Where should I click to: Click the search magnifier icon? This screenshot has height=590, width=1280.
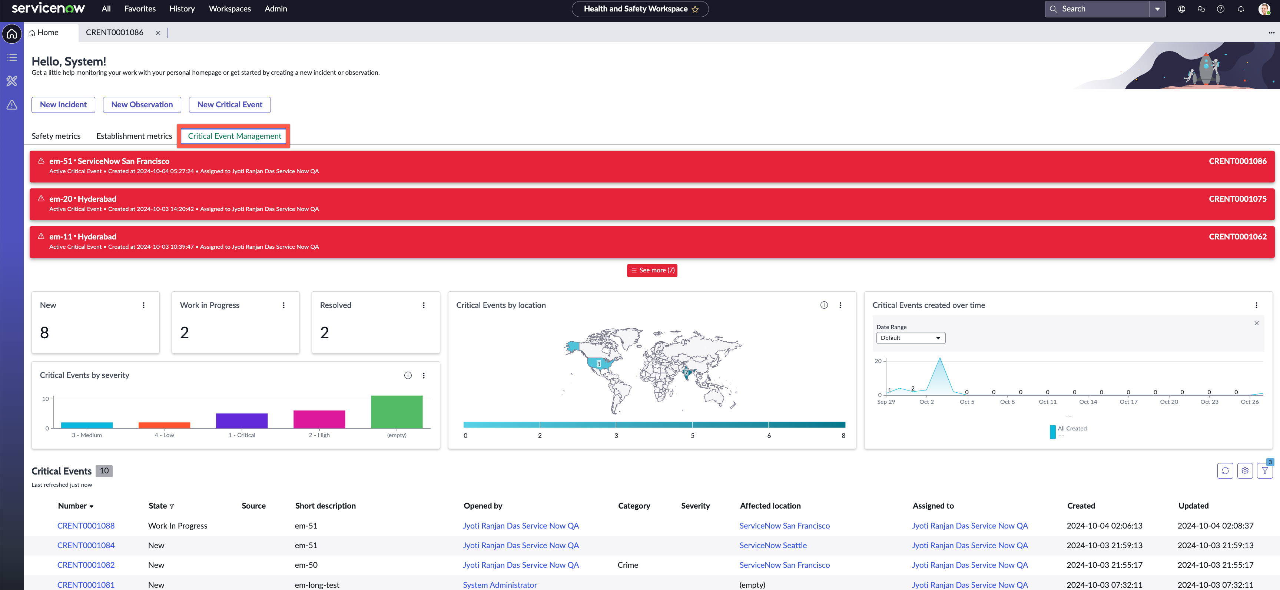click(1053, 9)
